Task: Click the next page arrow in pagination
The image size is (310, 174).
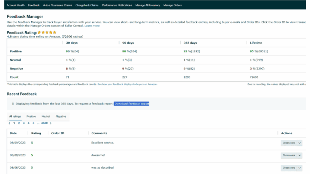Action: (51, 123)
